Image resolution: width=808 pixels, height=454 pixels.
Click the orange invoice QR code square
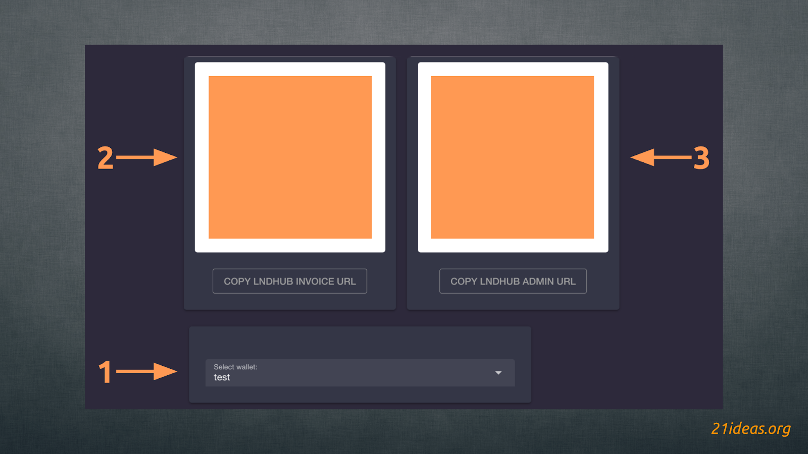tap(290, 157)
